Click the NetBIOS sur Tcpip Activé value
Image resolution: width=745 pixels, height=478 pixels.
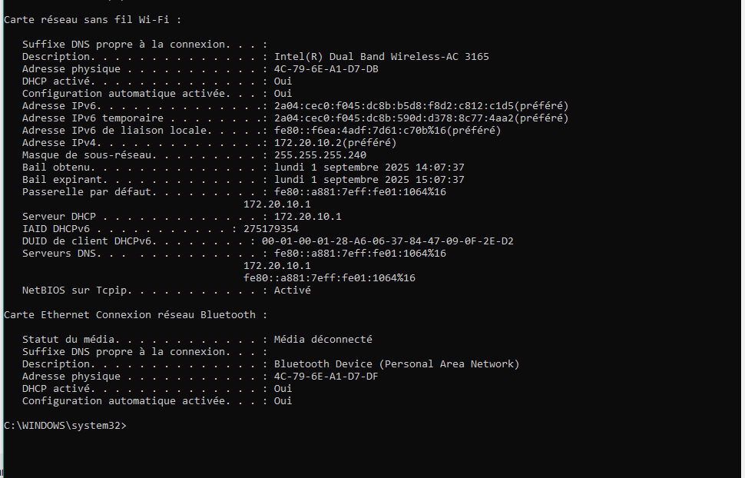click(292, 290)
